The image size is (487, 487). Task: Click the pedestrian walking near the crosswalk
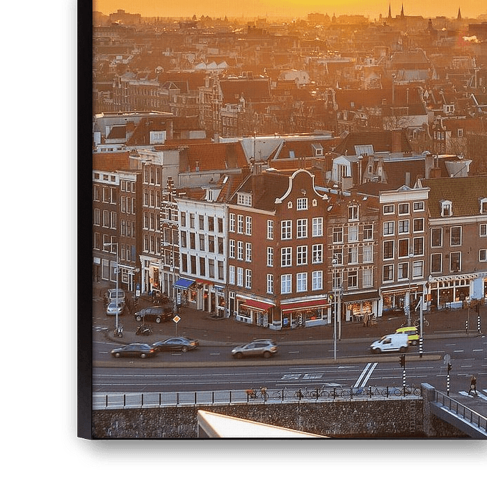click(473, 384)
